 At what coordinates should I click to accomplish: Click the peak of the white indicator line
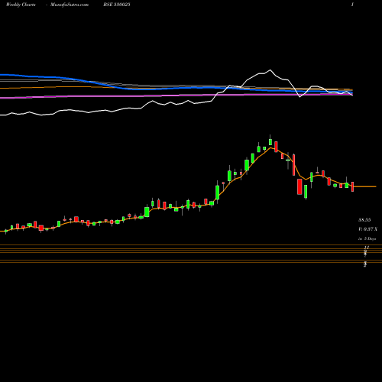pyautogui.click(x=270, y=70)
